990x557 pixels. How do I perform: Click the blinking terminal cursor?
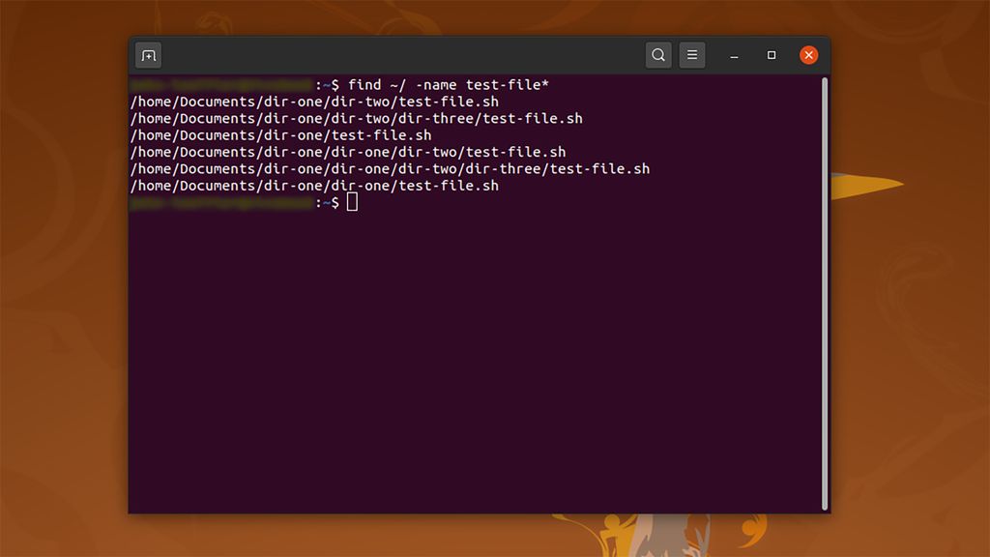tap(352, 201)
